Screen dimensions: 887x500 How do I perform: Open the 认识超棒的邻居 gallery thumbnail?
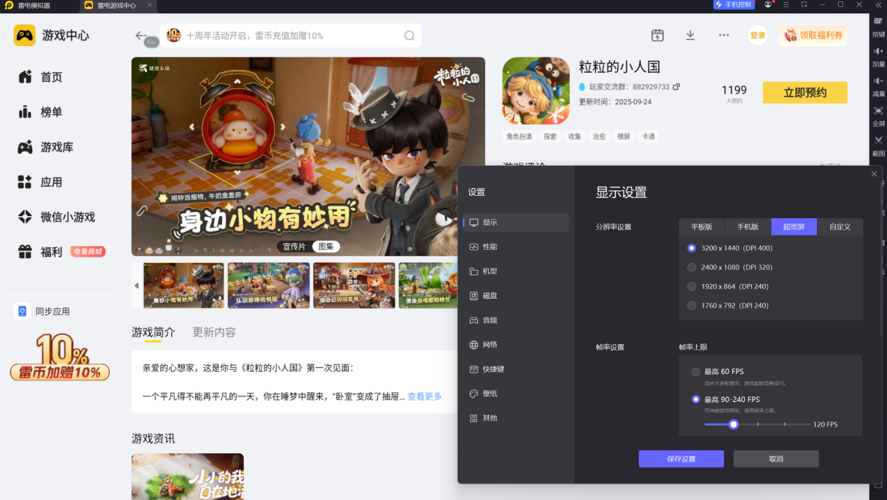269,285
